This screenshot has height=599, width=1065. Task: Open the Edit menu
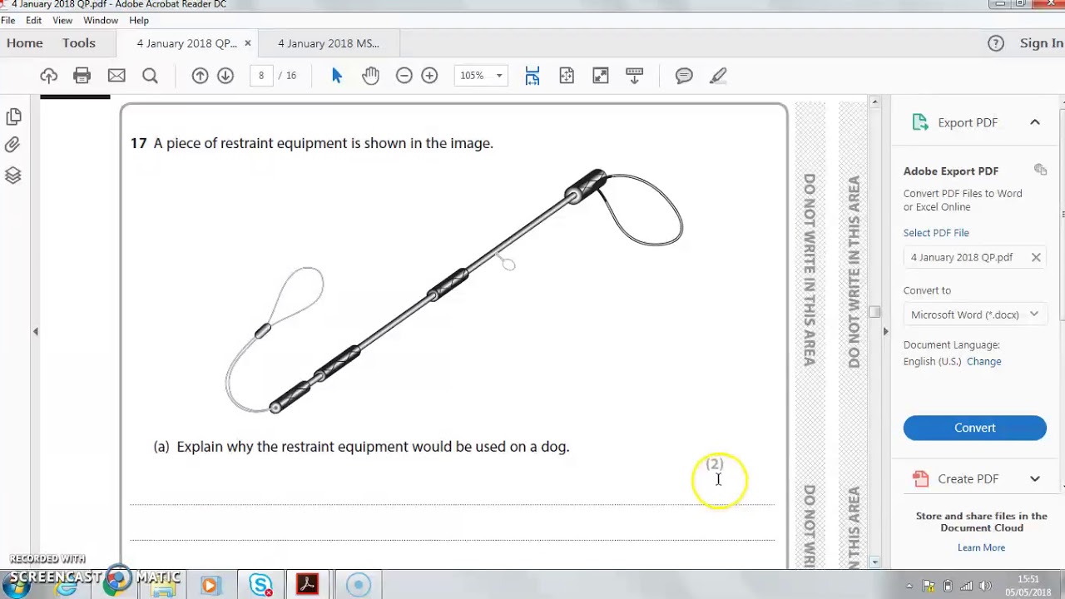pyautogui.click(x=34, y=20)
